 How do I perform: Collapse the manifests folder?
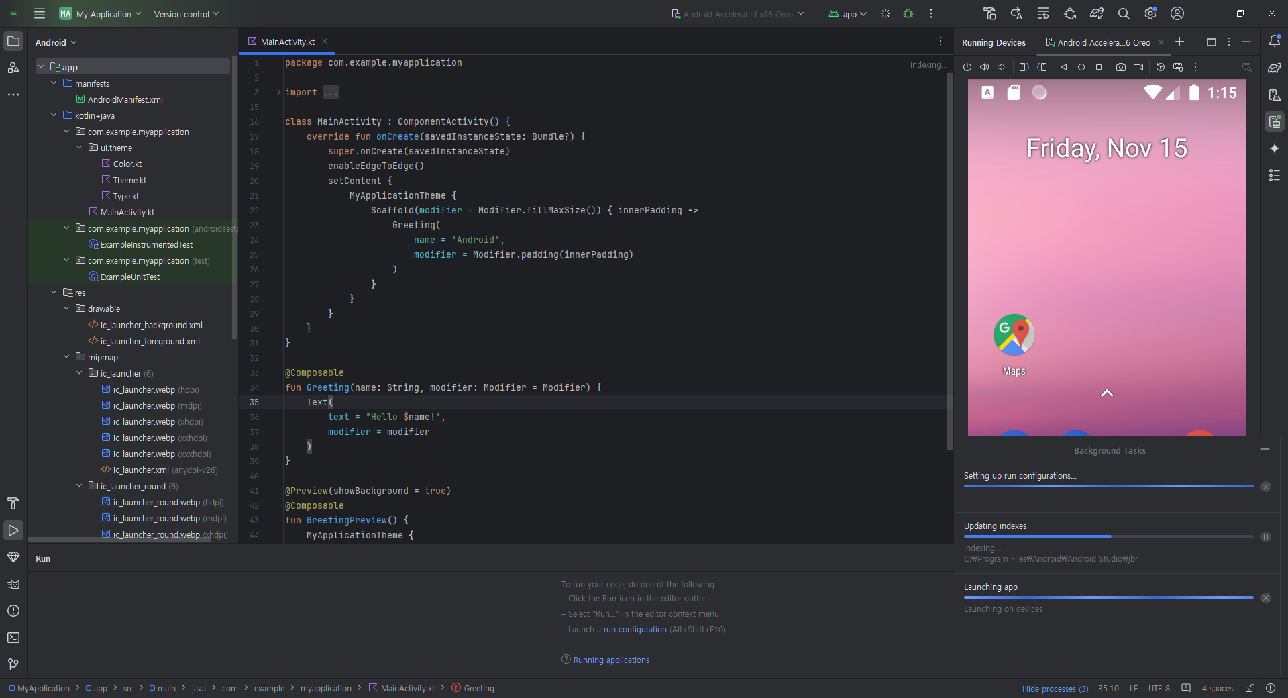(x=54, y=83)
